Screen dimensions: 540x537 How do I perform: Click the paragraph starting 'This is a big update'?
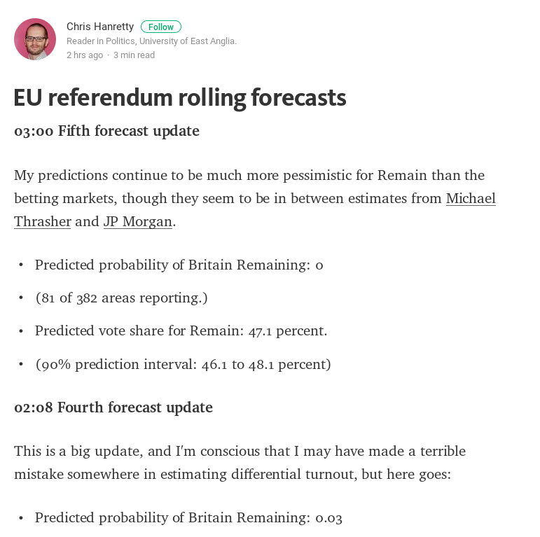coord(240,463)
